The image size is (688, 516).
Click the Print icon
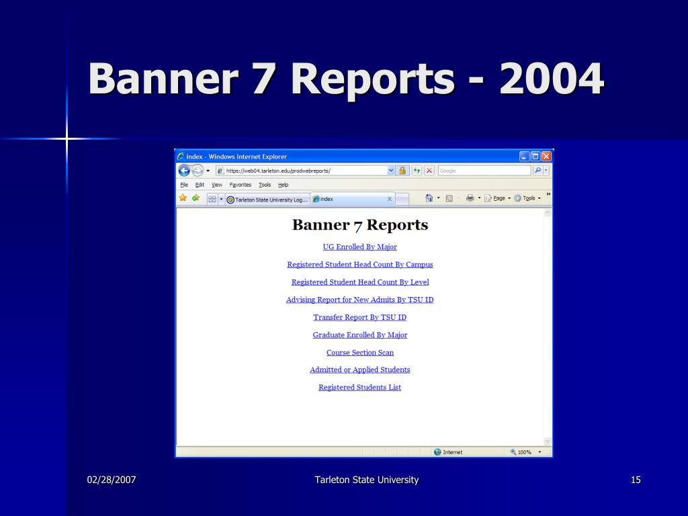point(470,198)
